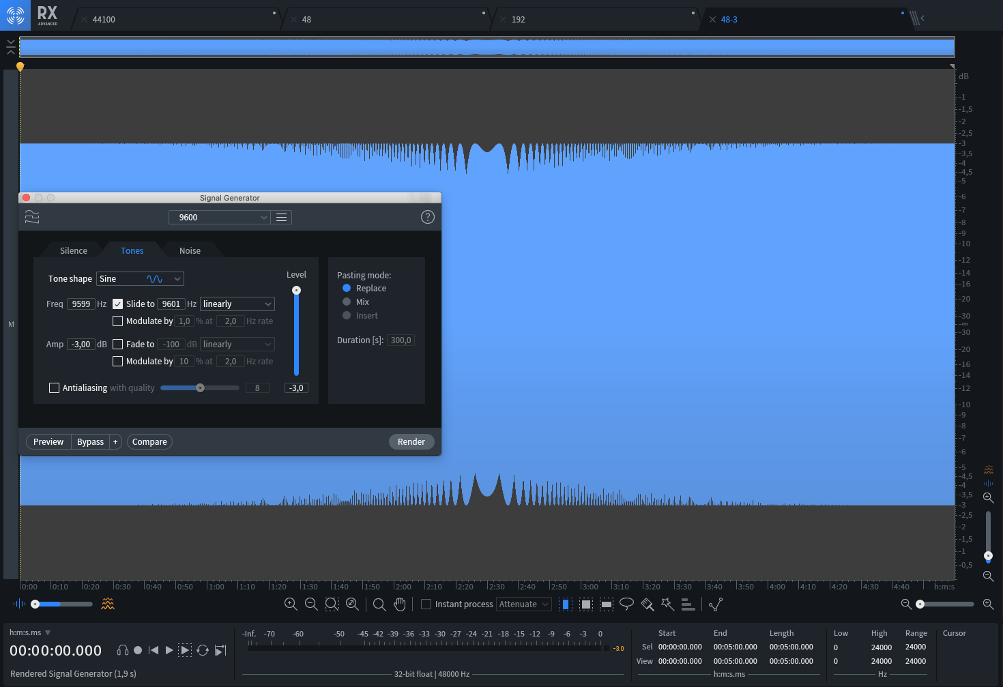Screen dimensions: 1003x687
Task: Play the audio from the transport
Action: click(x=169, y=650)
